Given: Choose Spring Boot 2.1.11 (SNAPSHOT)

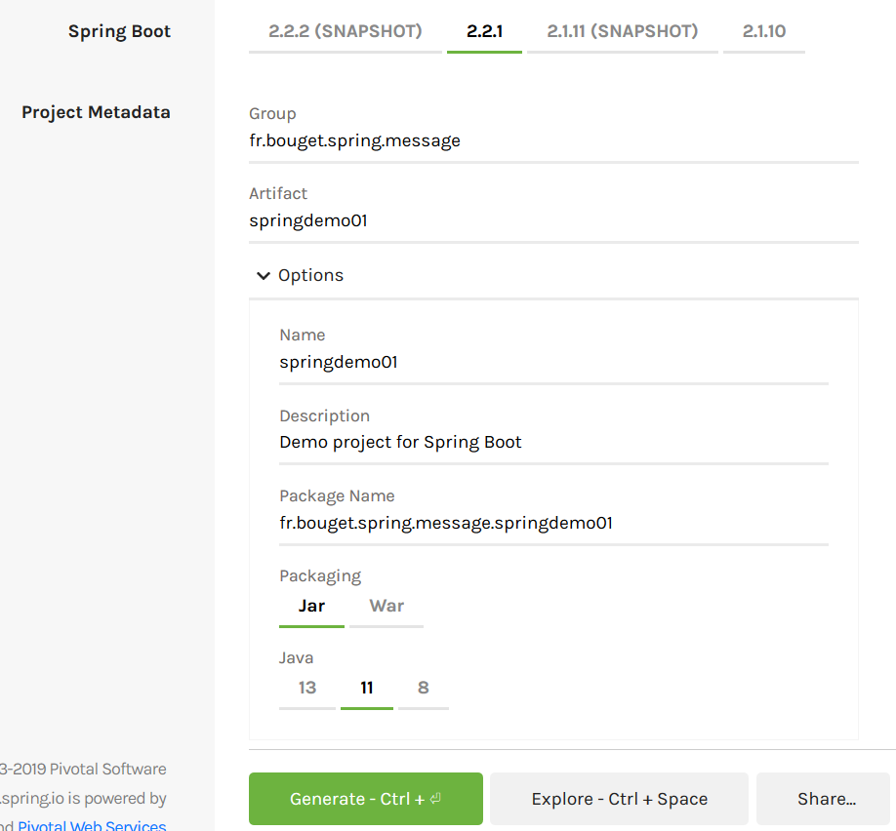Looking at the screenshot, I should coord(622,31).
